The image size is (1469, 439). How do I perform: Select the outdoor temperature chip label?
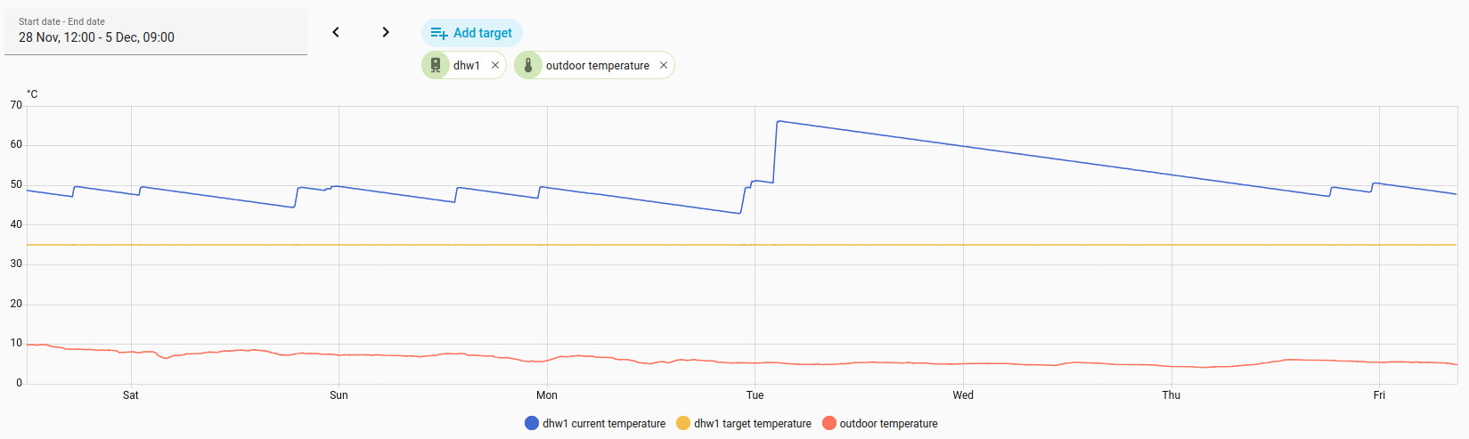coord(597,65)
